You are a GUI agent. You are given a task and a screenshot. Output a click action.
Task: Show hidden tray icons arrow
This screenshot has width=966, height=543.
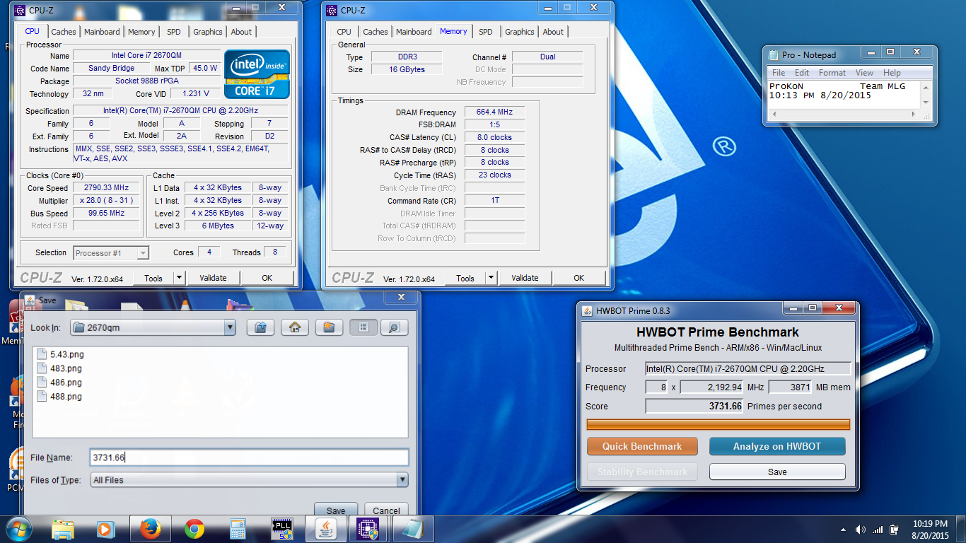[x=843, y=530]
